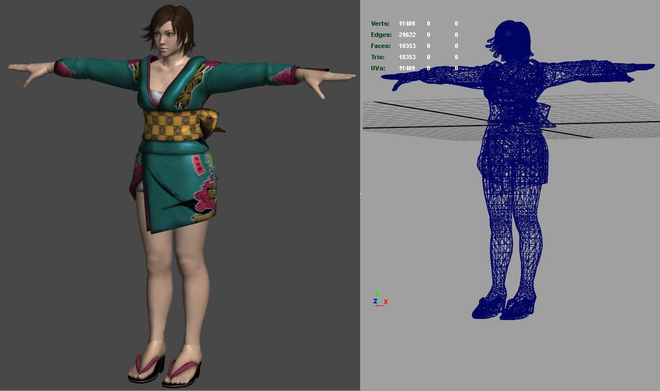The image size is (660, 391).
Task: Click the UVs label in poly count
Action: (x=378, y=69)
